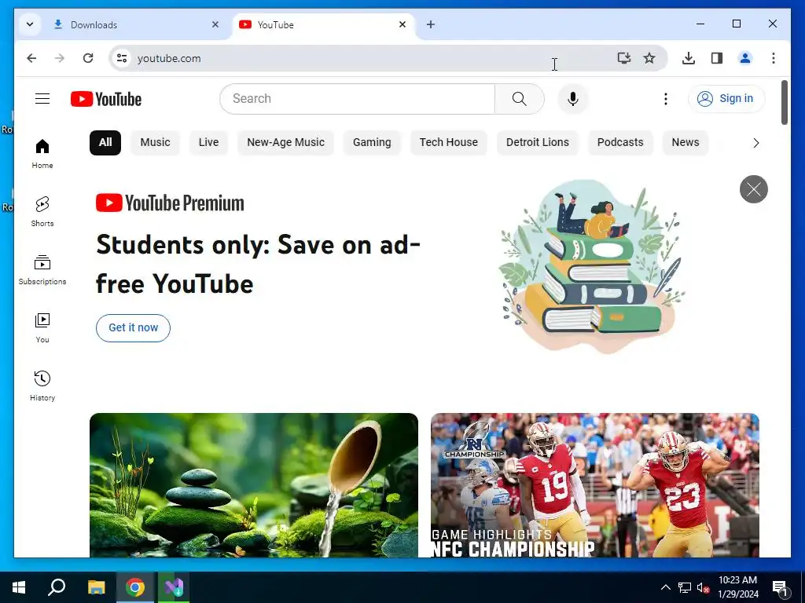Image resolution: width=805 pixels, height=603 pixels.
Task: Open Subscriptions in the sidebar
Action: click(42, 270)
